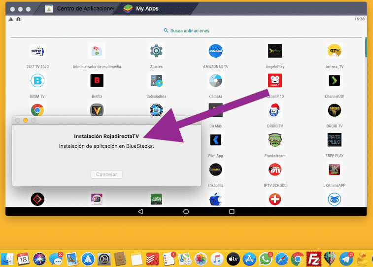Launch Administrador de multimedia app
373x267 pixels.
coord(97,51)
